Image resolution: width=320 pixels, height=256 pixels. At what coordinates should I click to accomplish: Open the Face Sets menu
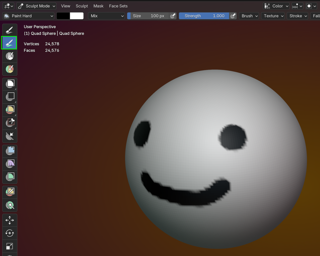click(118, 6)
